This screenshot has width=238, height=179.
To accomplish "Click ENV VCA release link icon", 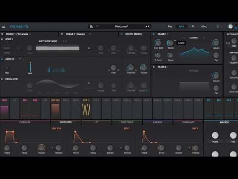I will 53,148.
